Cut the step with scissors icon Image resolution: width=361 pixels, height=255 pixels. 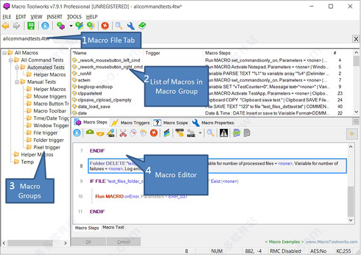click(123, 133)
